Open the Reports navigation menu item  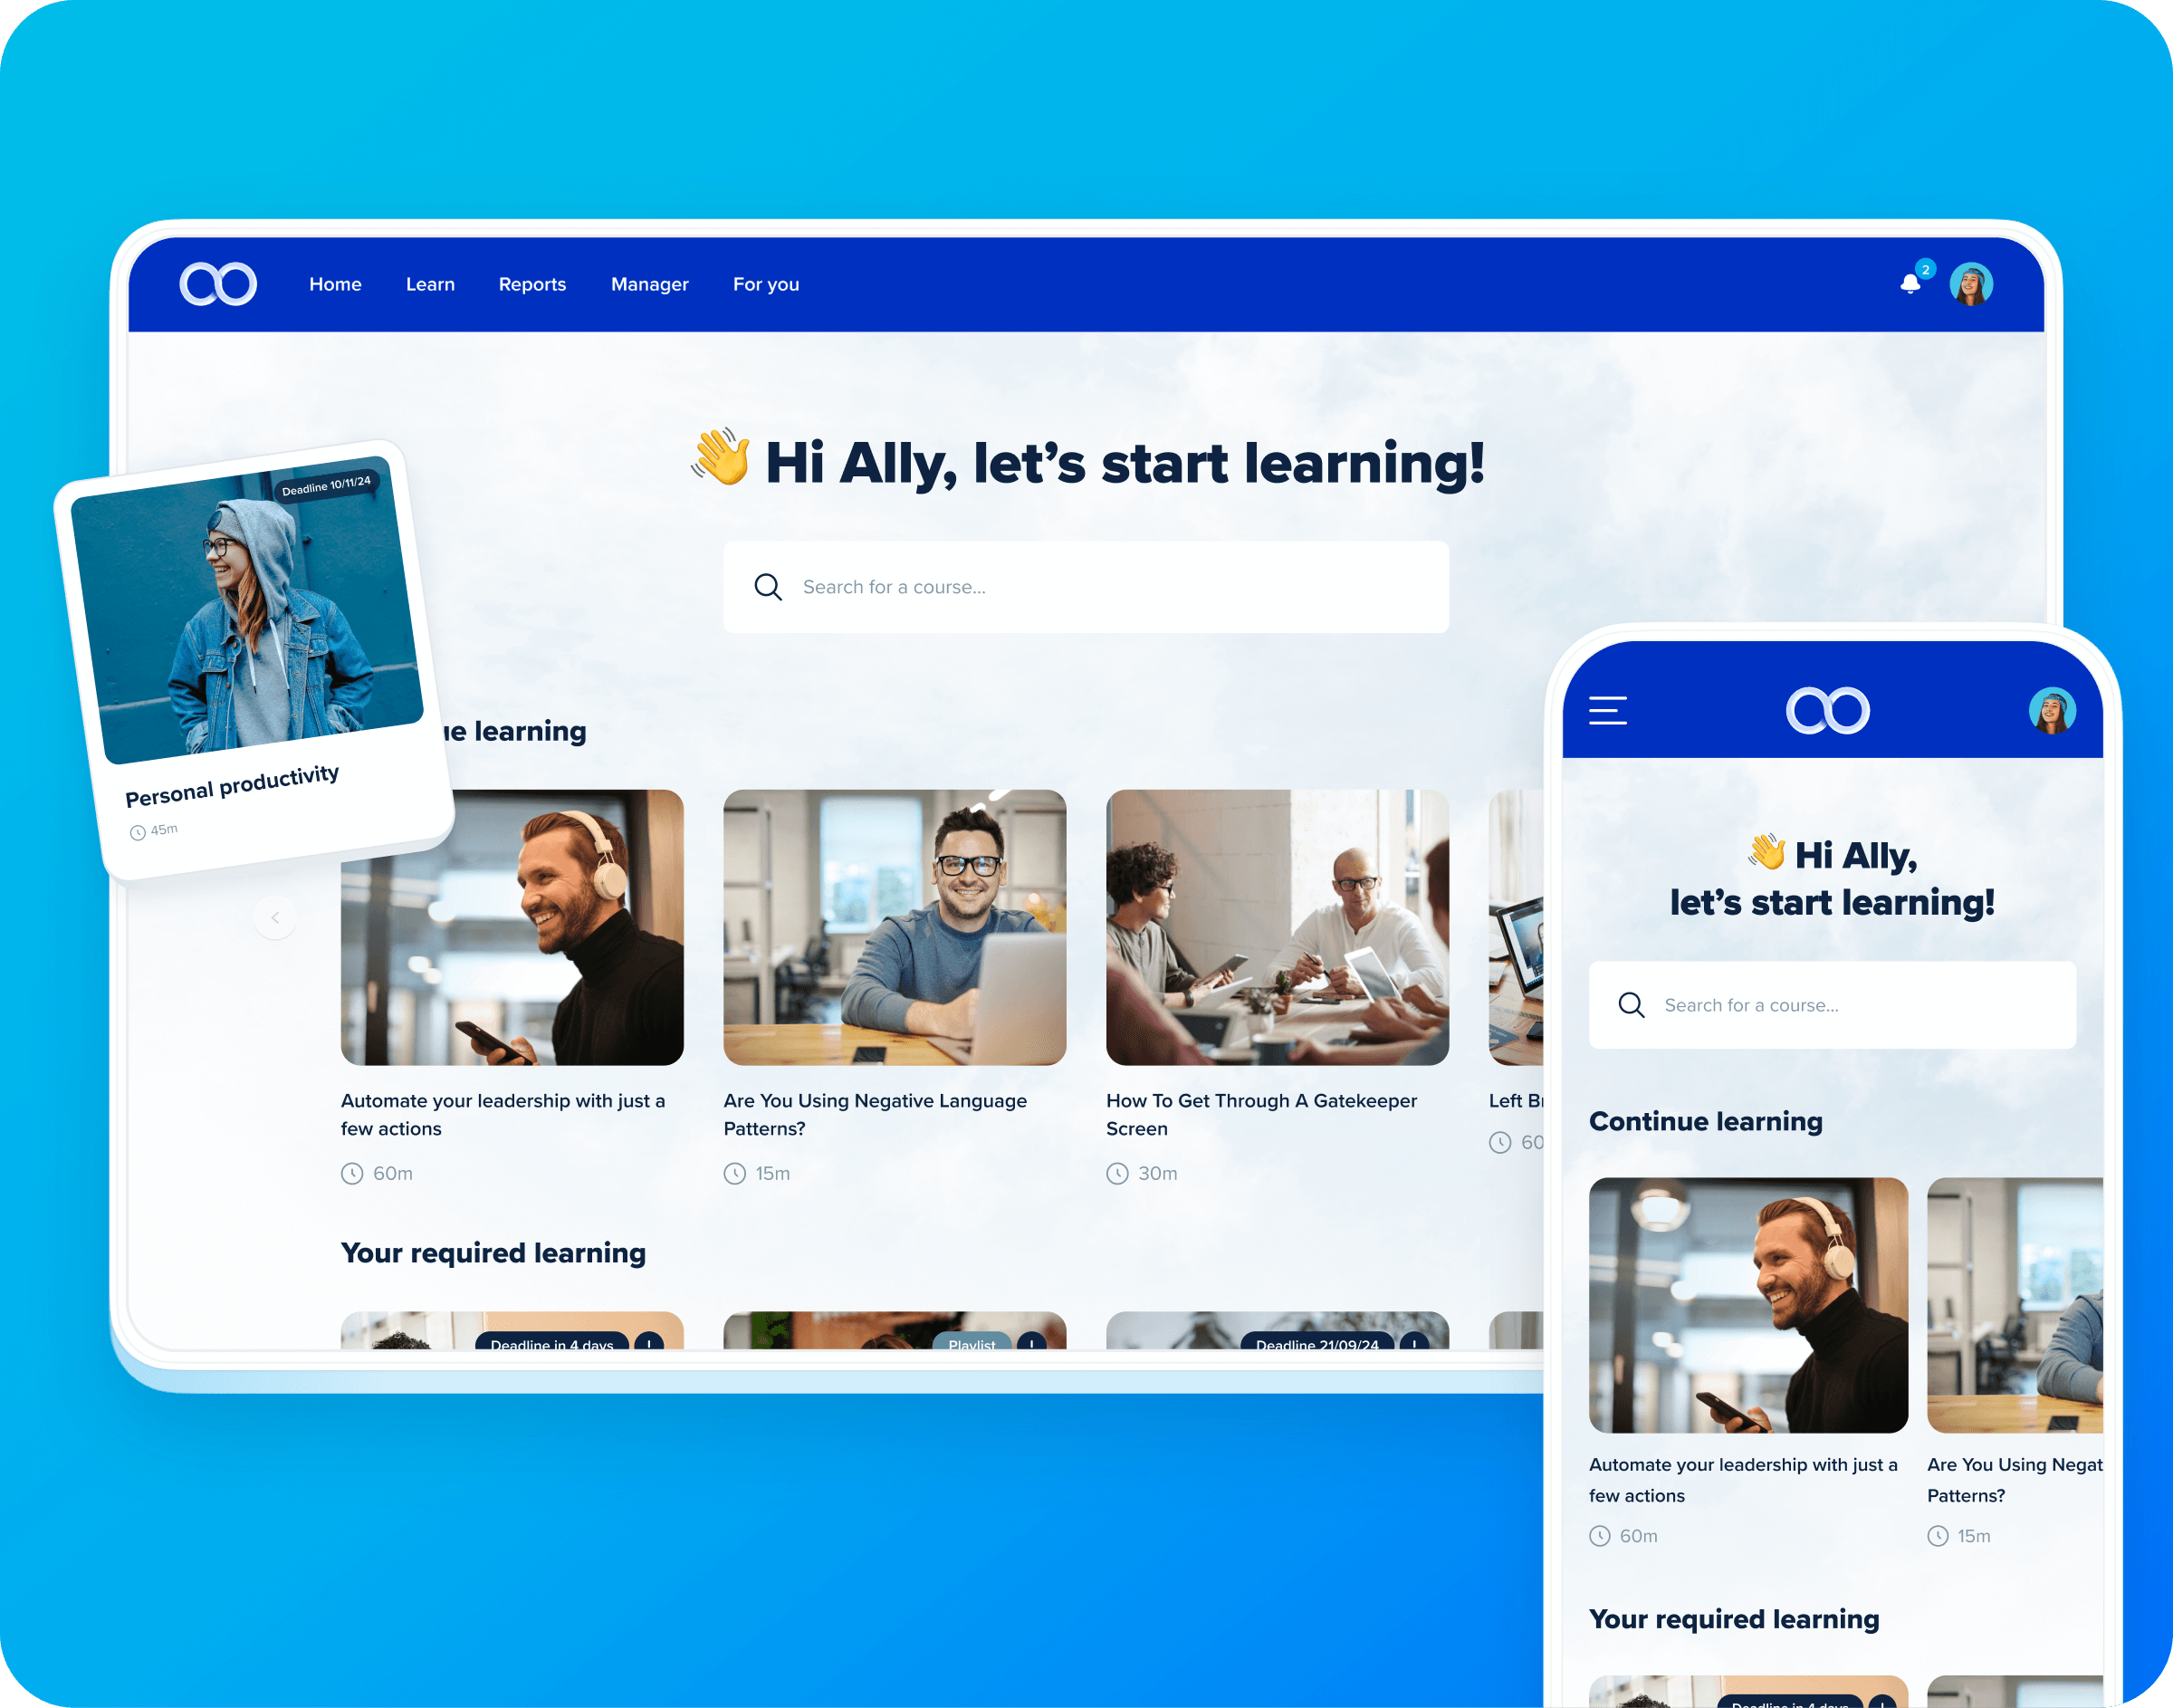(x=532, y=284)
